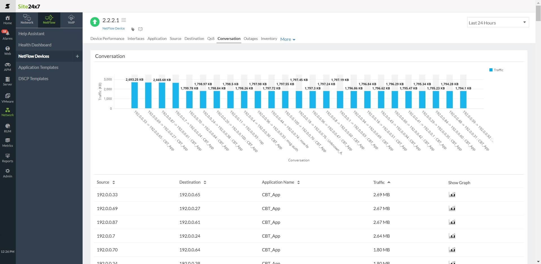Expand the More navigation menu
Viewport: 541px width, 264px height.
point(287,39)
